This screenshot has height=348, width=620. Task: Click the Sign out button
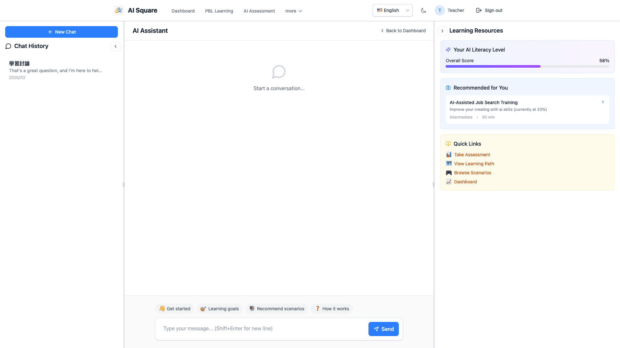[x=489, y=10]
